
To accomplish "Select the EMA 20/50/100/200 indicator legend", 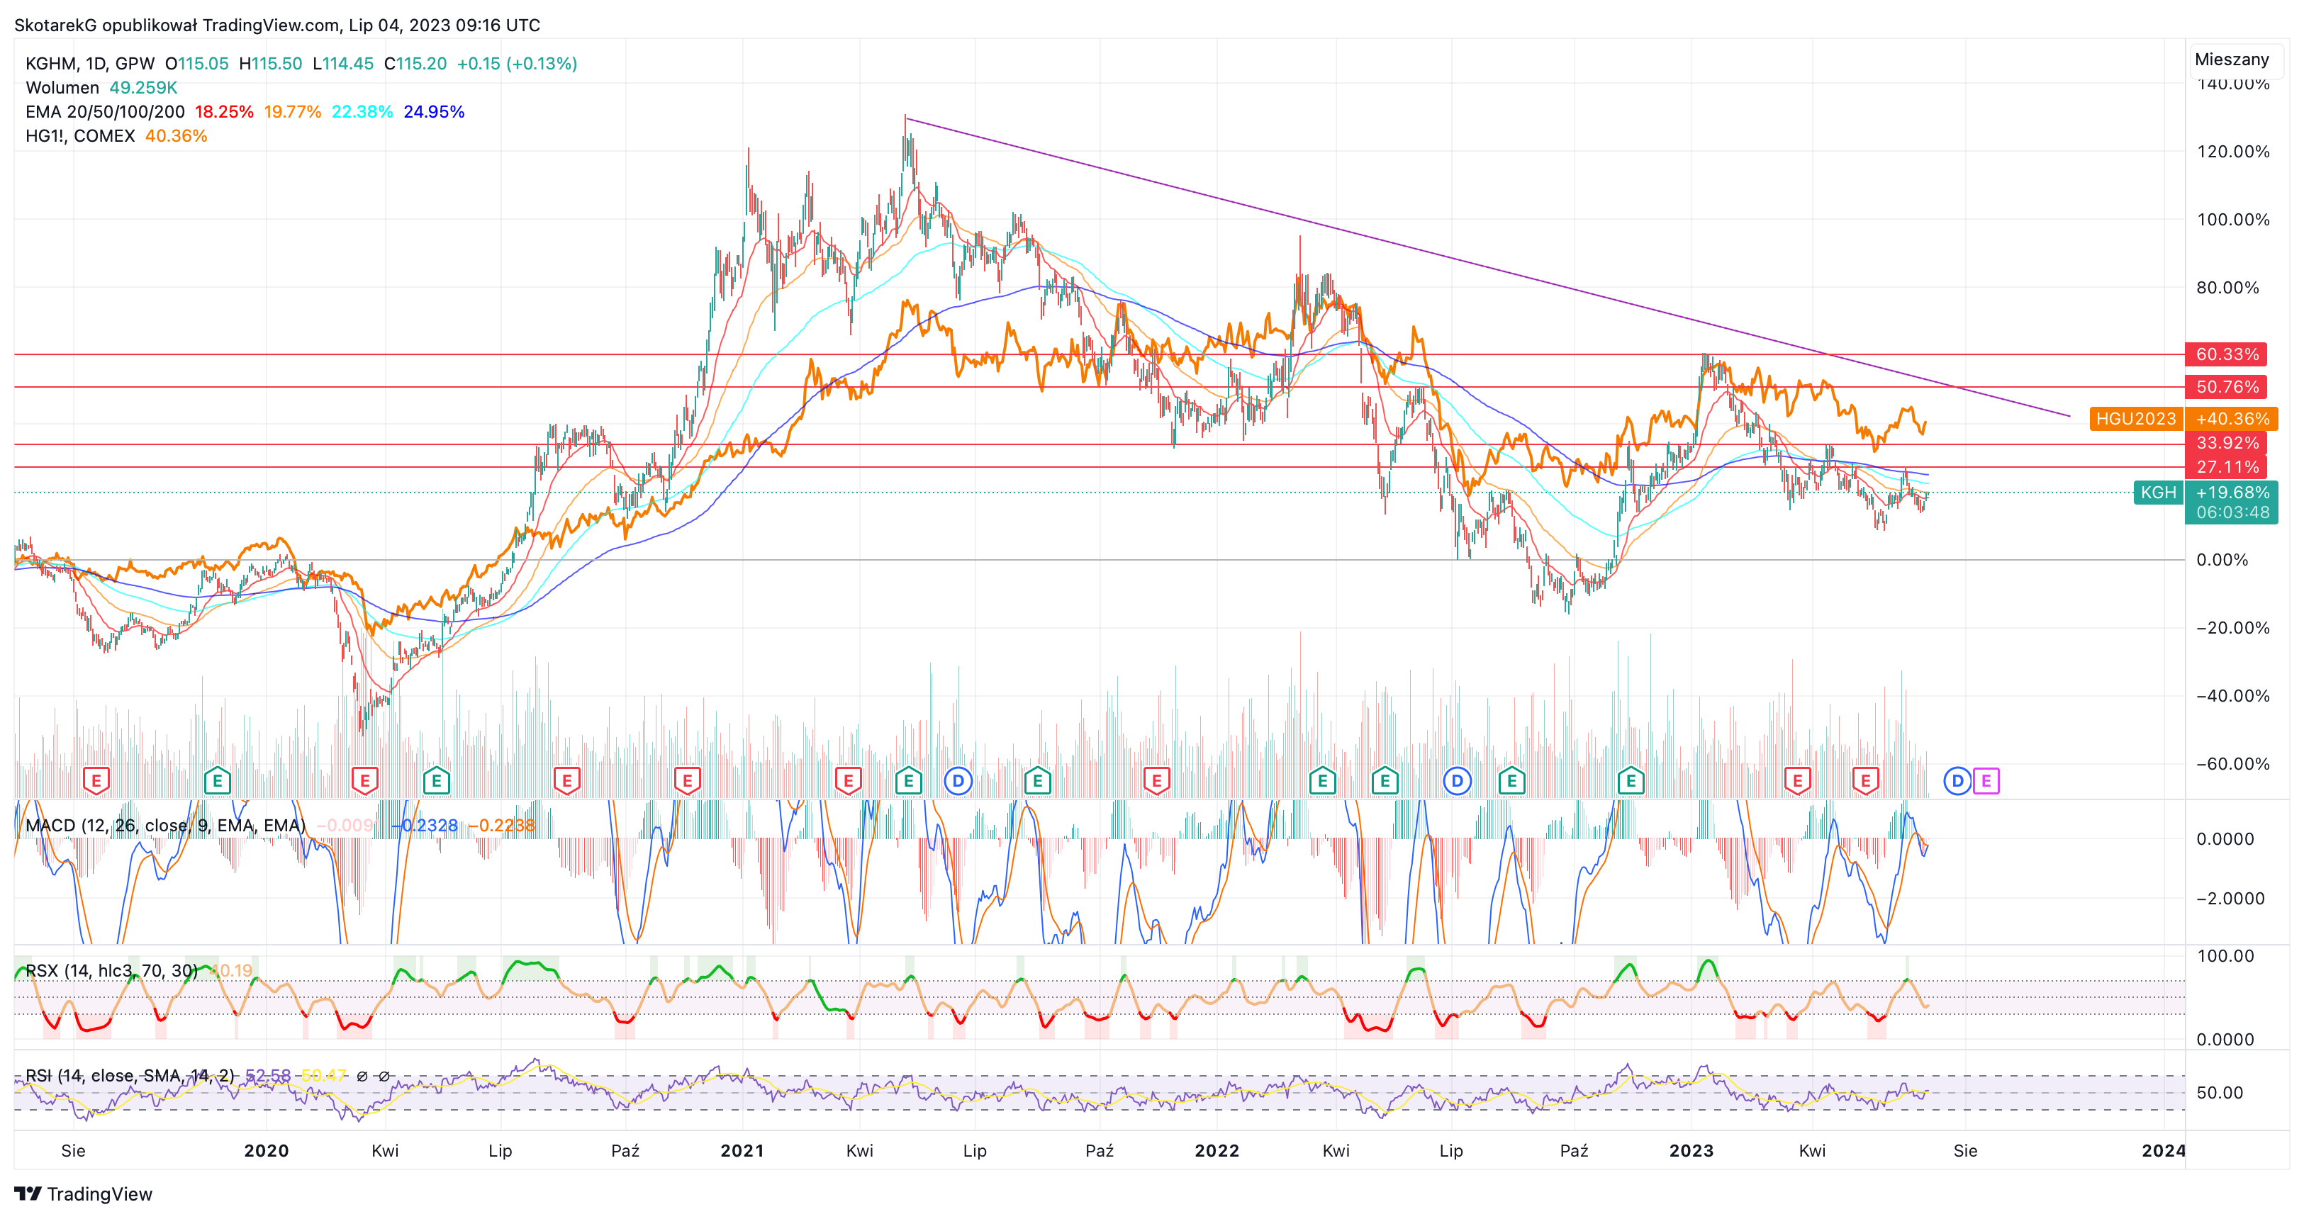I will [x=105, y=112].
